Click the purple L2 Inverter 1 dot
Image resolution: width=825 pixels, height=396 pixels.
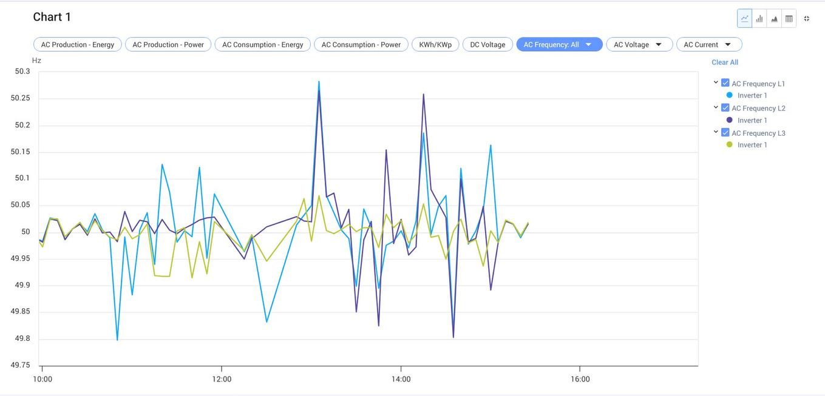(730, 120)
